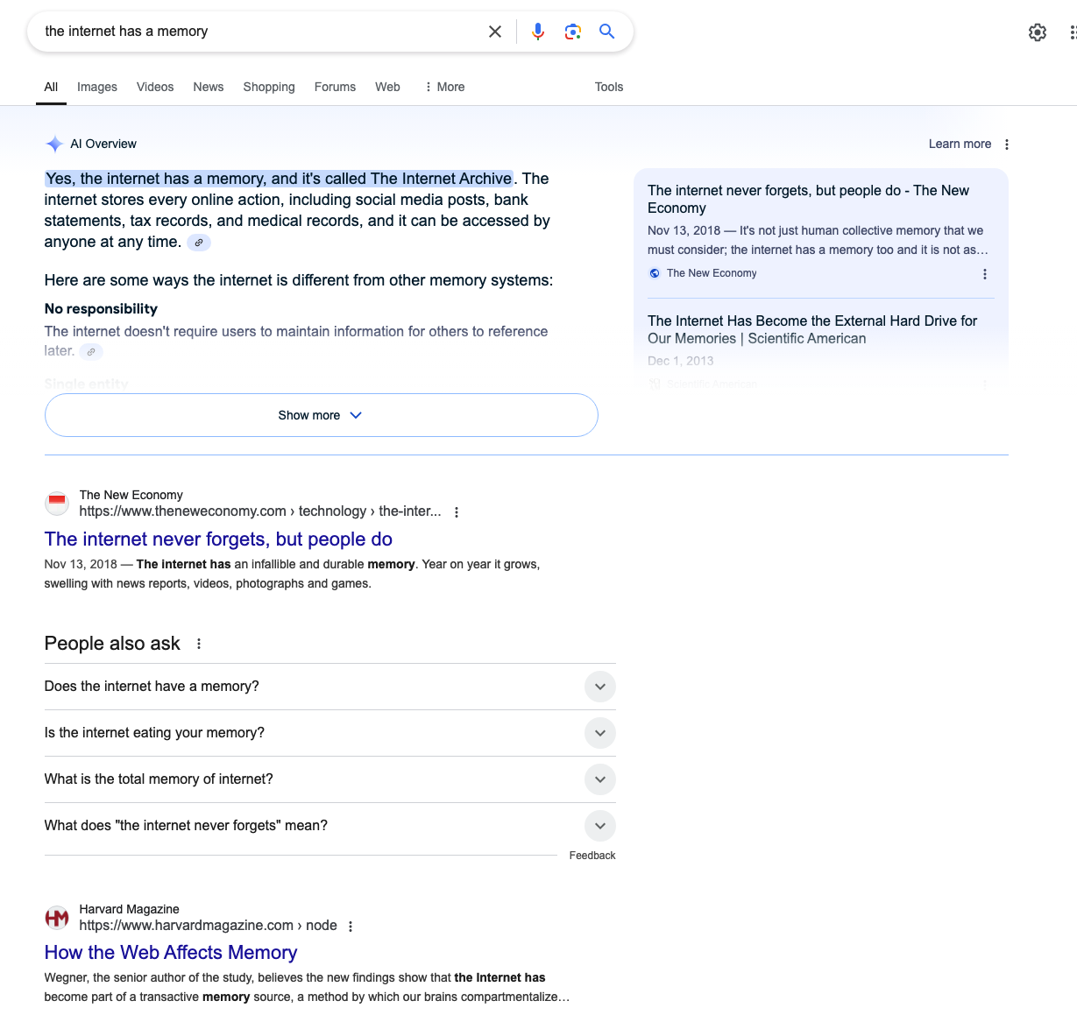This screenshot has height=1022, width=1077.
Task: Clear the search box with the X icon
Action: tap(495, 32)
